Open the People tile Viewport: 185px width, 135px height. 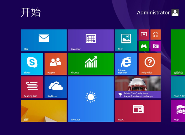(55, 64)
